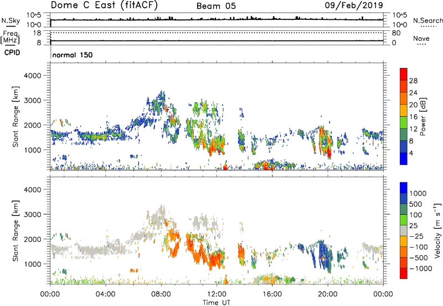Click the "12:00" time axis tick label
443x306 pixels.
point(217,294)
